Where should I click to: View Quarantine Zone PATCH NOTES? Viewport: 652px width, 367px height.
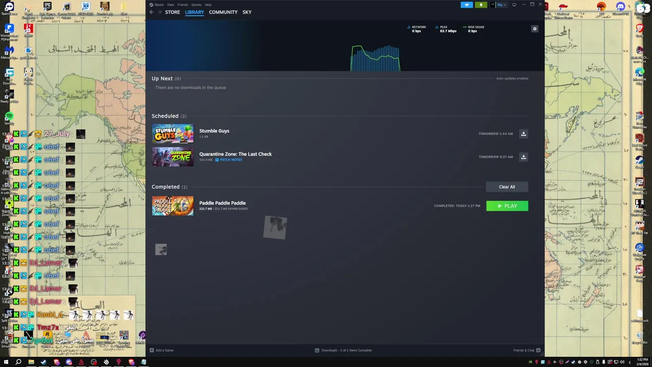pos(228,160)
